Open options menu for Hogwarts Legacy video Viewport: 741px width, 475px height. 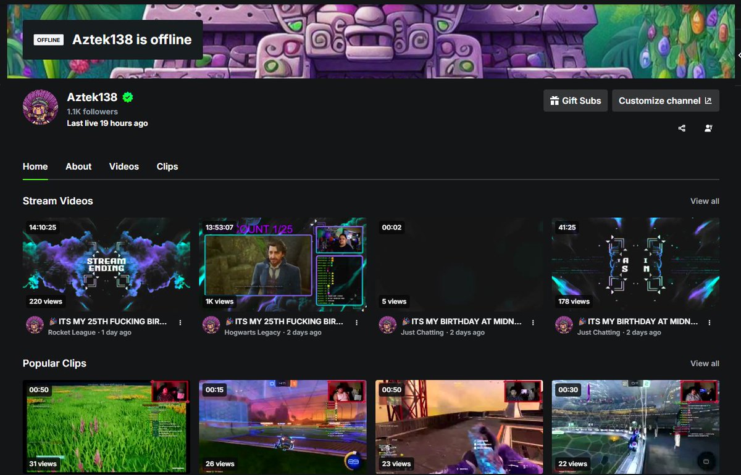(x=356, y=322)
